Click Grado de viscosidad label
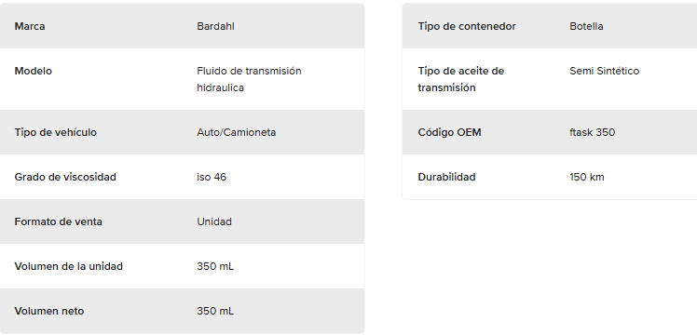 tap(65, 177)
